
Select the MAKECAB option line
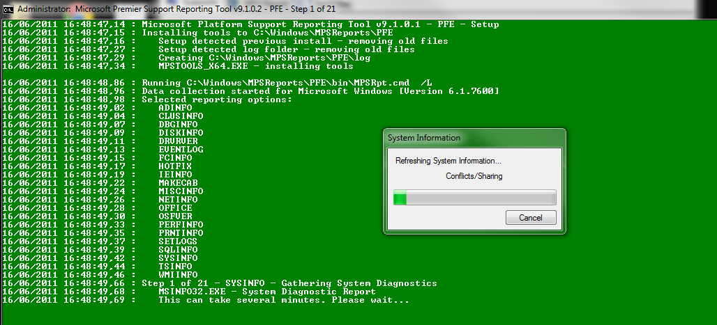point(100,182)
